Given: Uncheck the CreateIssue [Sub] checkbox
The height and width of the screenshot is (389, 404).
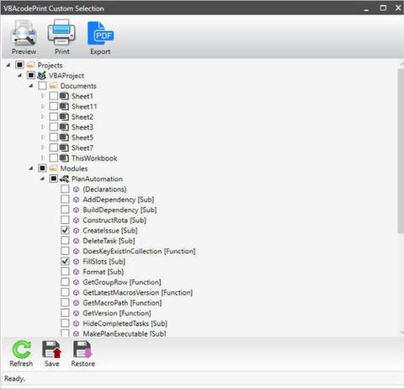Looking at the screenshot, I should [65, 230].
